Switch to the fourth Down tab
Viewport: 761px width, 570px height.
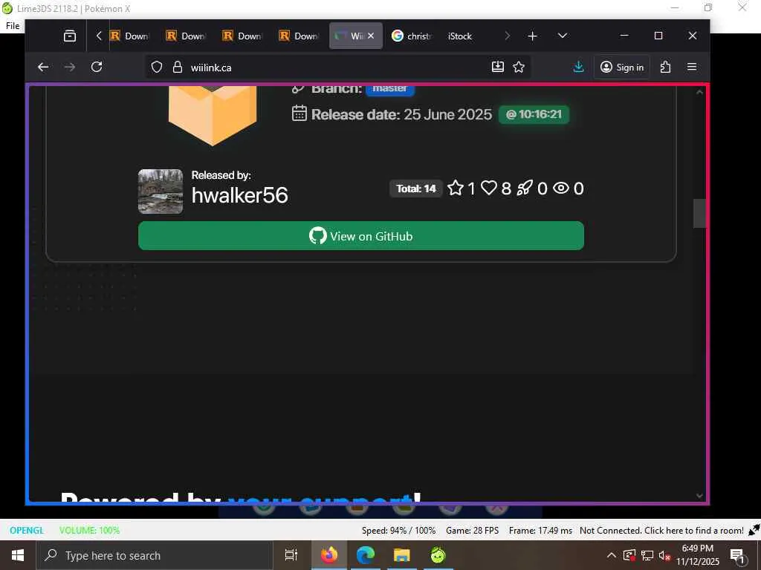point(299,36)
